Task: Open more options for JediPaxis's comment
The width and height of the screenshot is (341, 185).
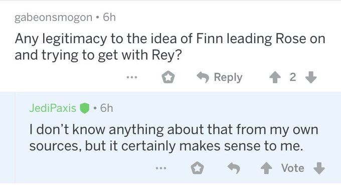Action: (161, 168)
